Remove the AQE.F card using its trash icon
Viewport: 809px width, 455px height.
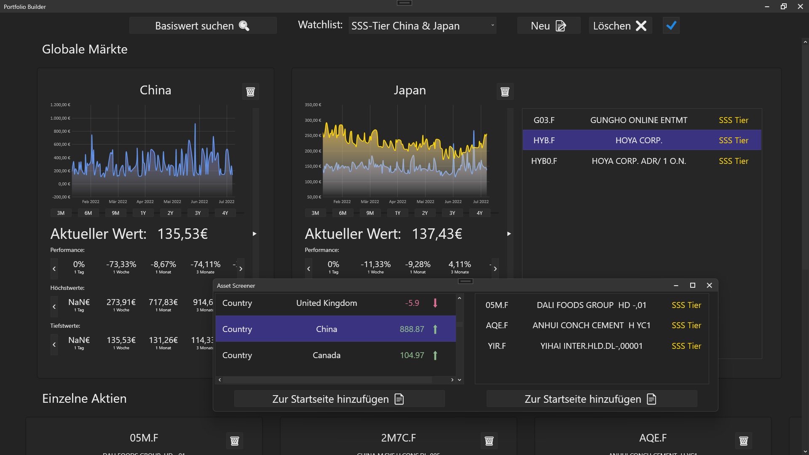tap(744, 441)
